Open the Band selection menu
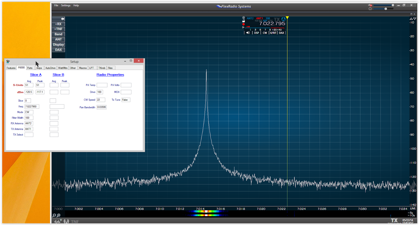 pos(58,34)
